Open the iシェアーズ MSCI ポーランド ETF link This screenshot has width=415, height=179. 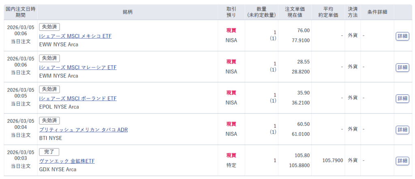[78, 98]
